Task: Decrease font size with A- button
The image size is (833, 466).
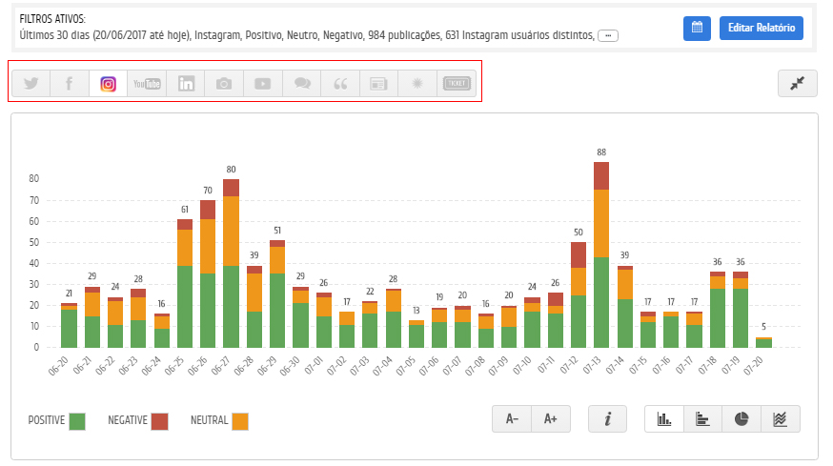Action: click(x=512, y=419)
